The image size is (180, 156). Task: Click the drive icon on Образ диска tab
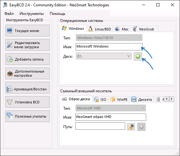point(64,99)
